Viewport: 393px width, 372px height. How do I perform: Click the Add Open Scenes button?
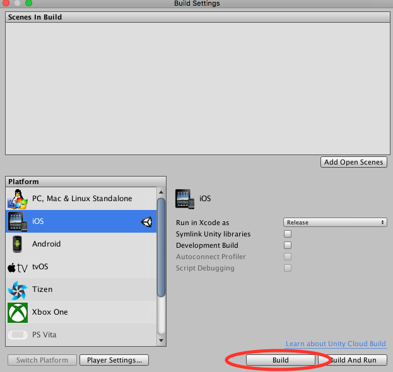354,162
